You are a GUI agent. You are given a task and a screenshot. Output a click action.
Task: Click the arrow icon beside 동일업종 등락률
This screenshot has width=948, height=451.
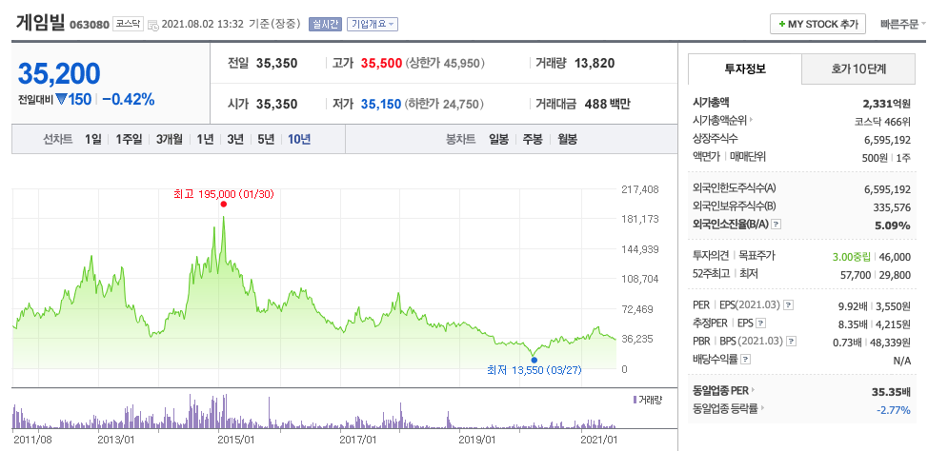762,409
